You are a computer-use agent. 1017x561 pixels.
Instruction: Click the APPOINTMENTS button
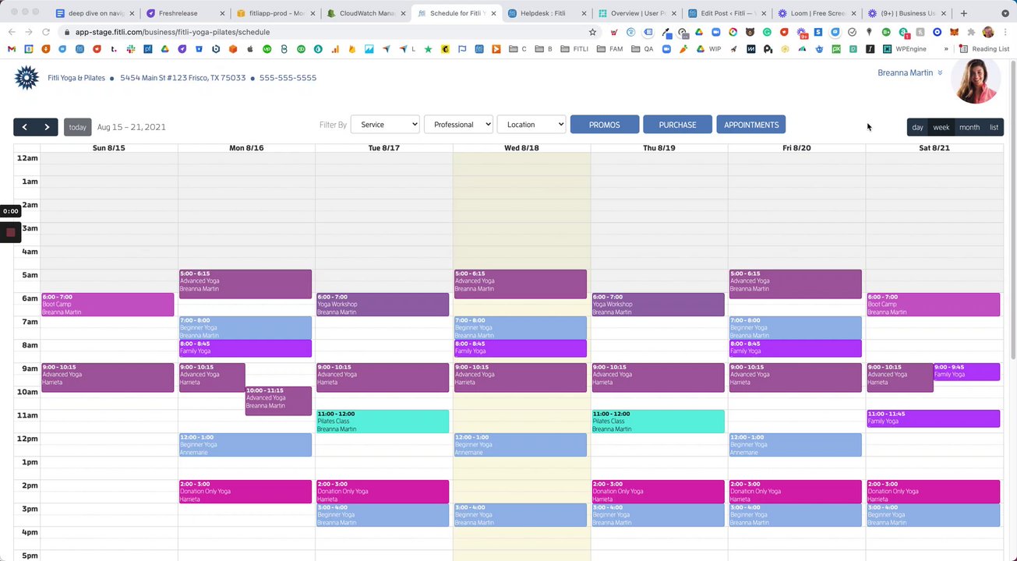coord(751,125)
